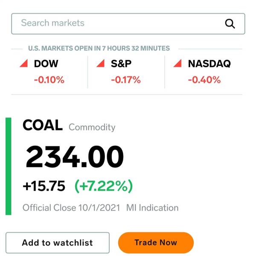This screenshot has width=256, height=256.
Task: Click the Commodity category label
Action: tap(92, 127)
